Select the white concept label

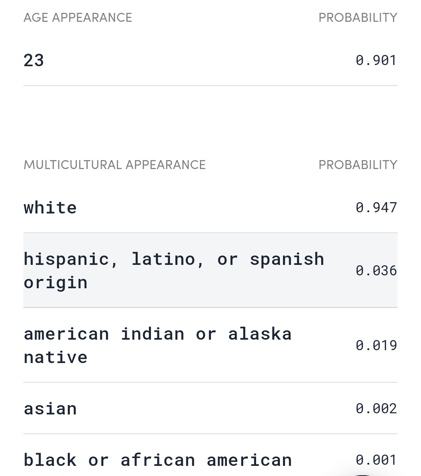point(50,207)
